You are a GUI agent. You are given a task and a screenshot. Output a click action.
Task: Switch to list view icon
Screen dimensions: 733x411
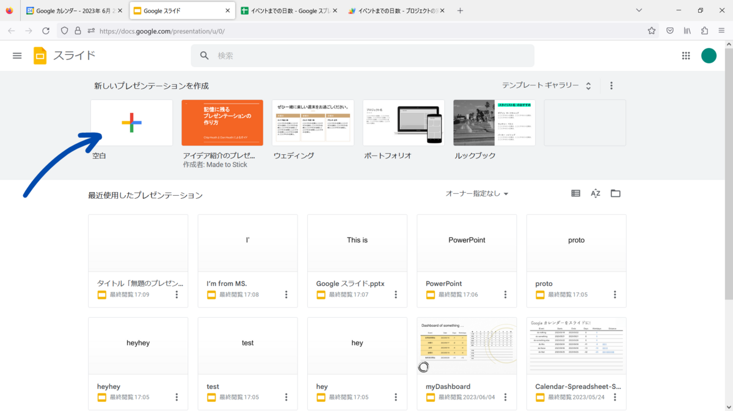[575, 193]
